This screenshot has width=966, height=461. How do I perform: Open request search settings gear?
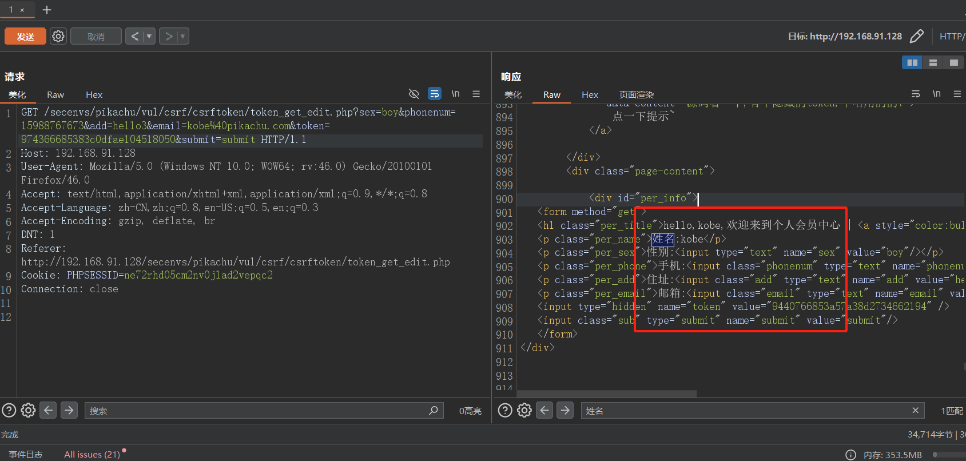tap(28, 410)
